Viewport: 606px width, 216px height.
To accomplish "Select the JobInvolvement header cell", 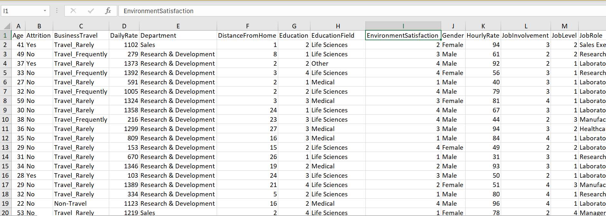I will coord(525,35).
